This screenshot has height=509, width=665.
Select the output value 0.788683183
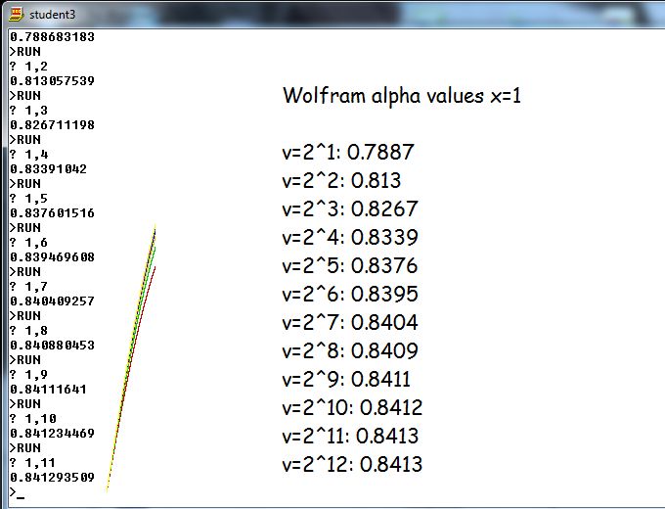pyautogui.click(x=52, y=37)
